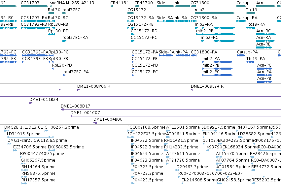Click EST GH06267.3prime
This screenshot has height=185, width=281.
coord(62,127)
